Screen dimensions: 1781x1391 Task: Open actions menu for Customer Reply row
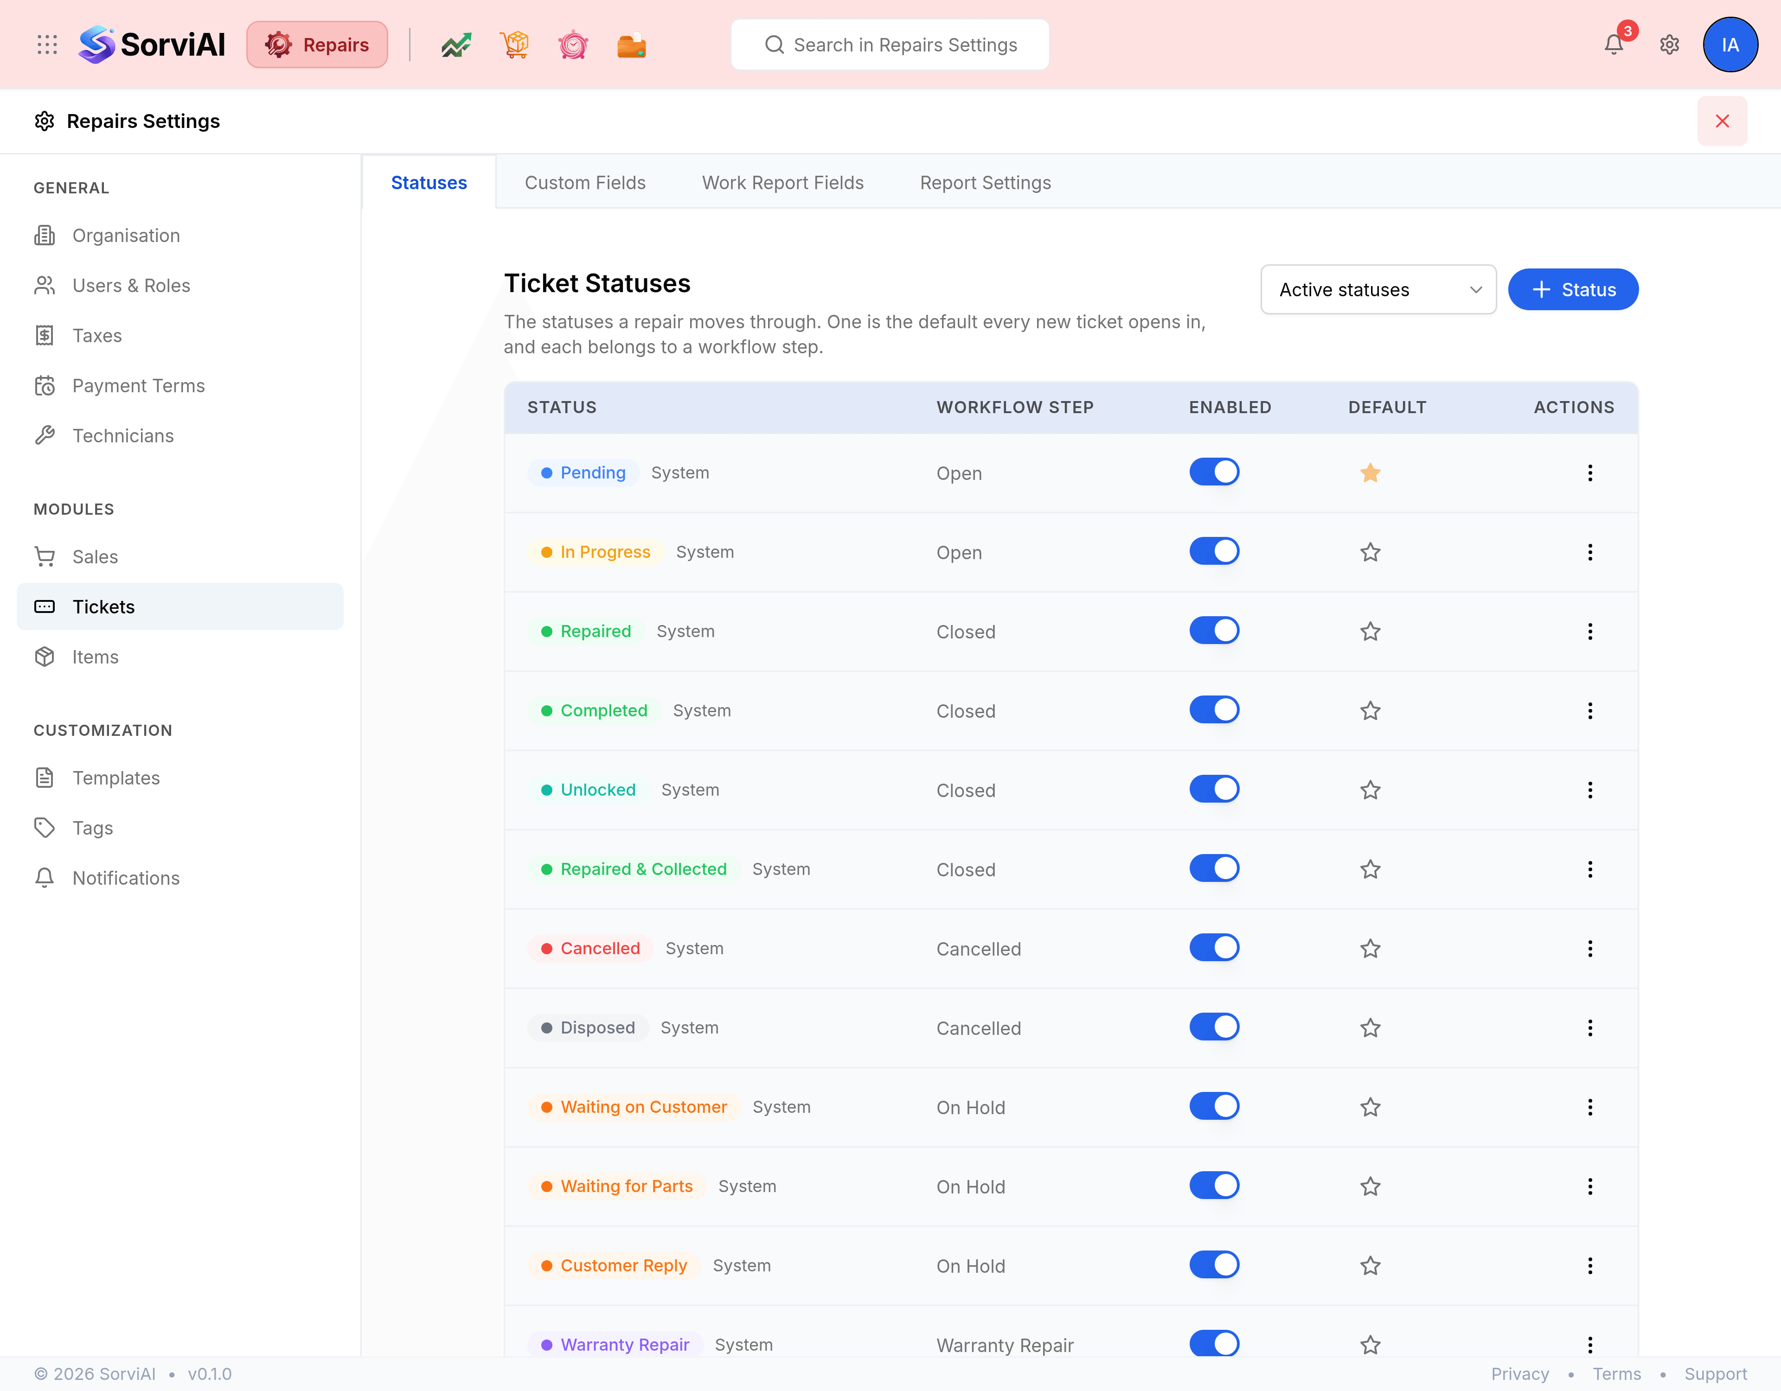[x=1589, y=1266]
